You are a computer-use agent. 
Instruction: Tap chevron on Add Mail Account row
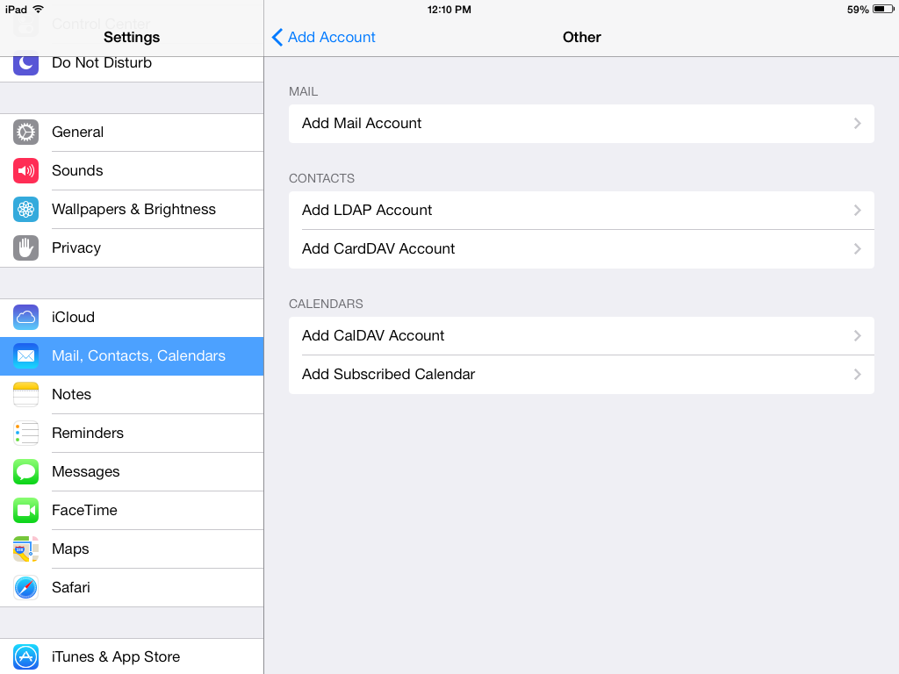[x=857, y=124]
